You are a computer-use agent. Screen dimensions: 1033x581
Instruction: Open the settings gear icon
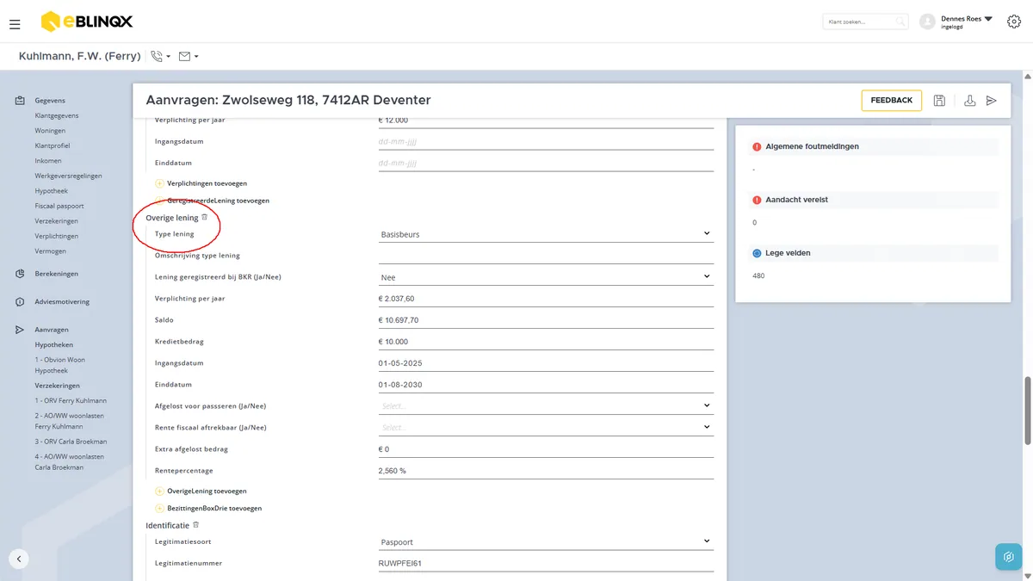pos(1013,22)
